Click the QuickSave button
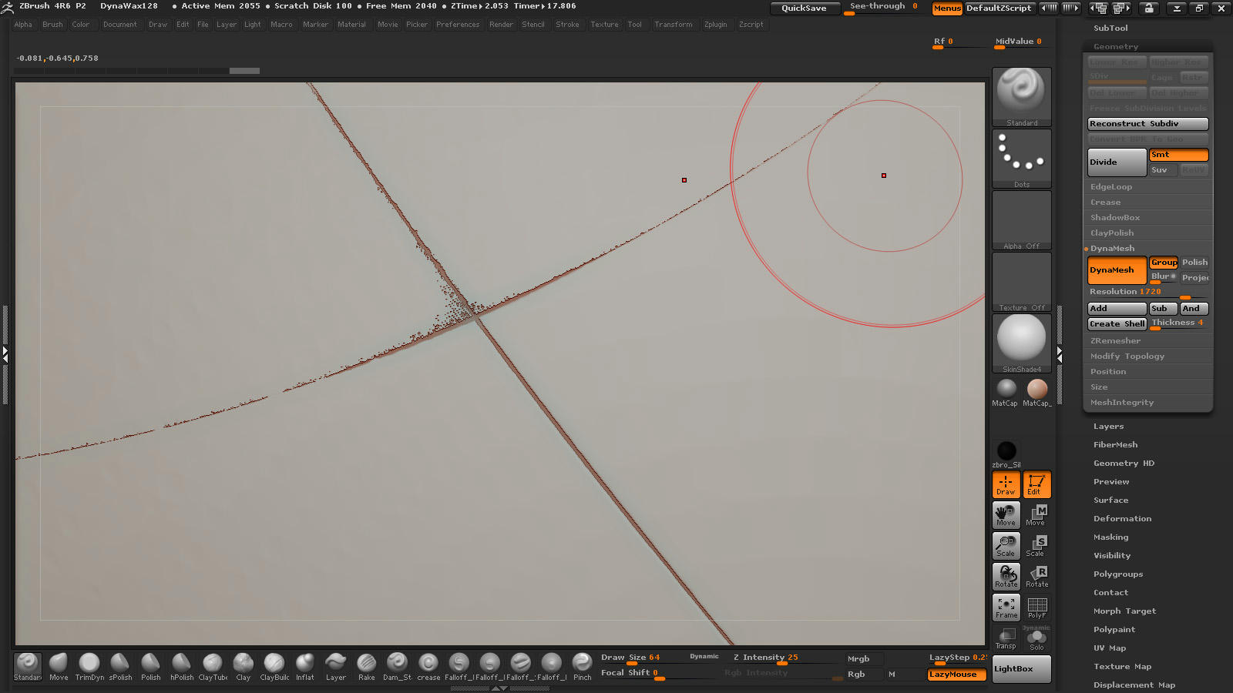 point(805,8)
